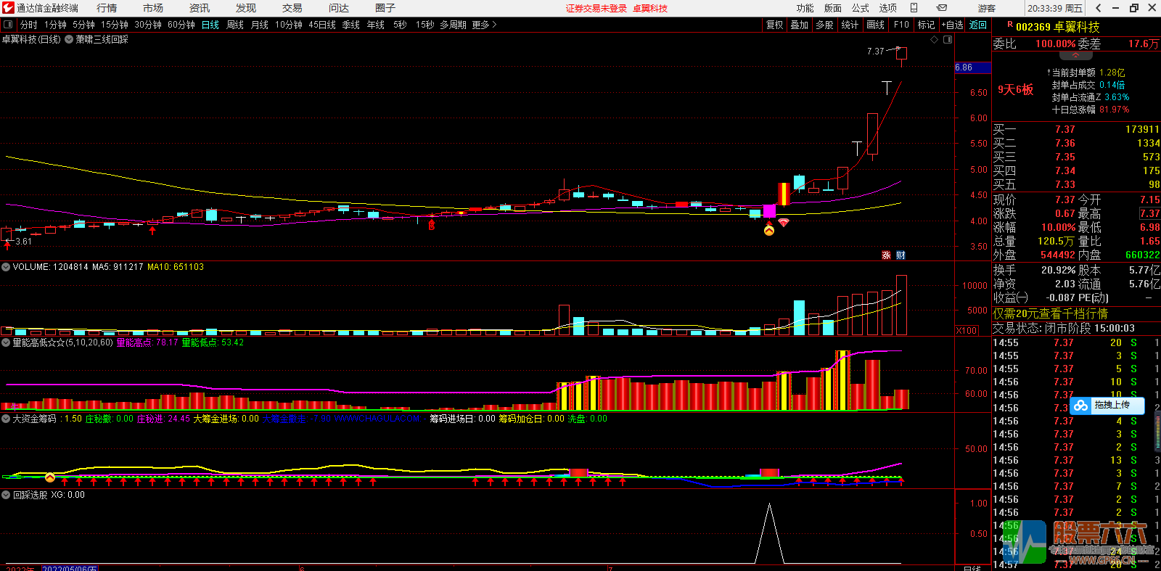The image size is (1161, 571).
Task: Open the 行情 menu
Action: tap(107, 8)
